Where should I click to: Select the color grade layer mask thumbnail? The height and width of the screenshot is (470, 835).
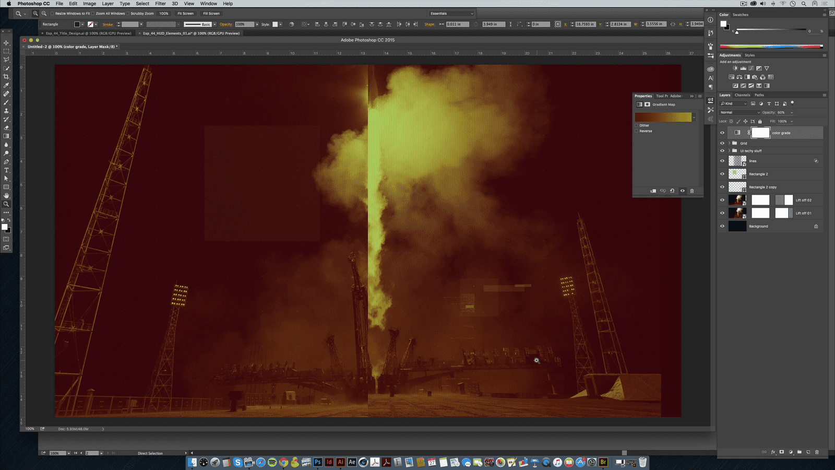click(760, 133)
